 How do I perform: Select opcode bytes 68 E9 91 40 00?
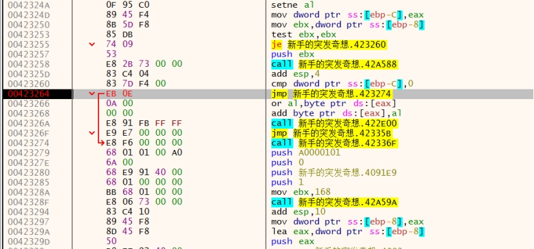point(144,172)
